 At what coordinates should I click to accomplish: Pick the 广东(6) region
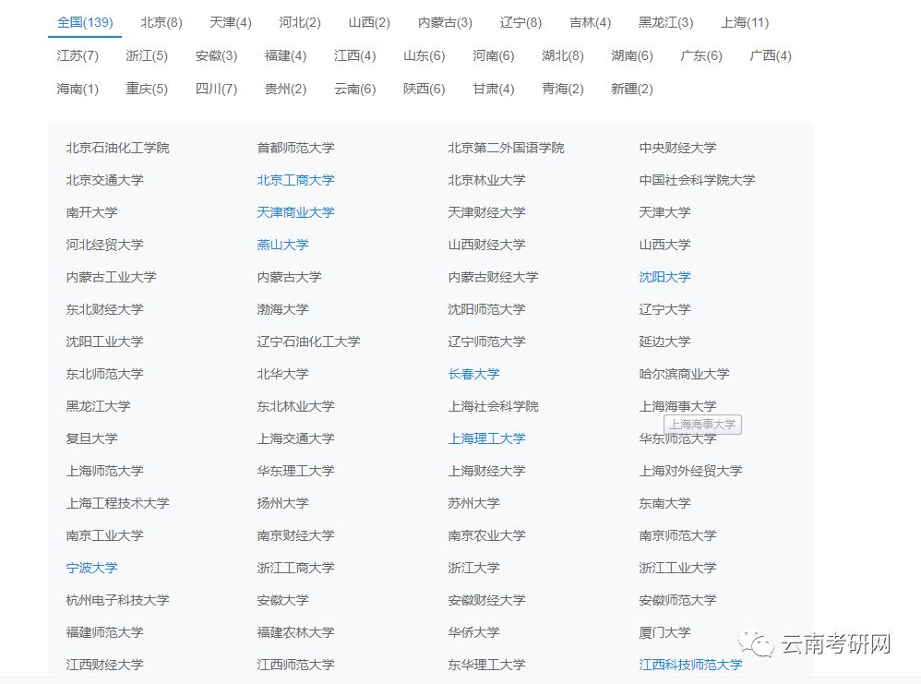(x=701, y=55)
